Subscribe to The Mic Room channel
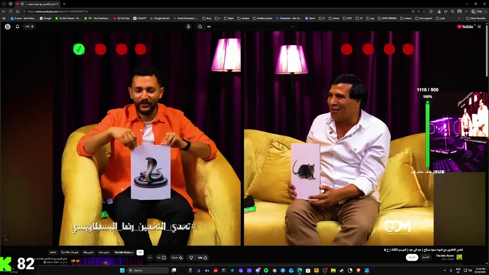Image resolution: width=489 pixels, height=275 pixels. point(412,257)
